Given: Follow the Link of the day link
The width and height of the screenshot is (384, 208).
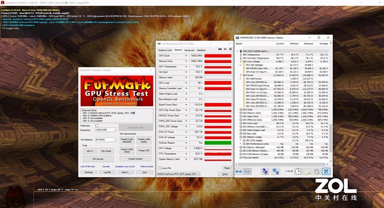Looking at the screenshot, I should [88, 166].
